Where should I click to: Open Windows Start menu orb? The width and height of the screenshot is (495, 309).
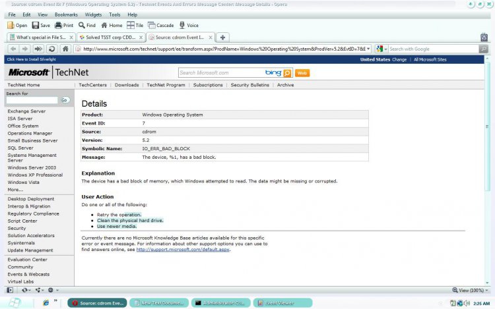click(x=15, y=302)
